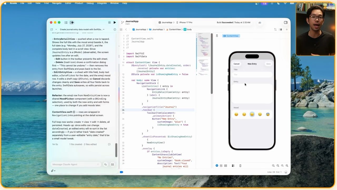This screenshot has width=337, height=190.
Task: Open the coding assistant sparkle icon
Action: click(x=72, y=22)
